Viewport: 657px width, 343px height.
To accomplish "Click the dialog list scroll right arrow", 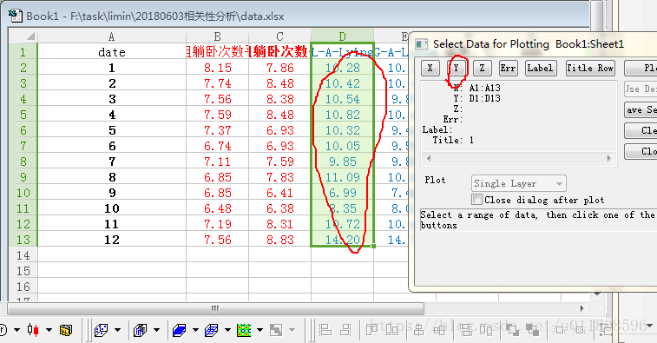I will tap(608, 159).
